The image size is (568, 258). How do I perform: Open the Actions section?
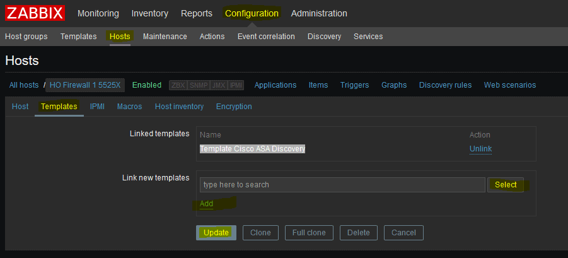click(x=212, y=37)
